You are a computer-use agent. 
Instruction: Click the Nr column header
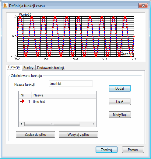pos(25,95)
